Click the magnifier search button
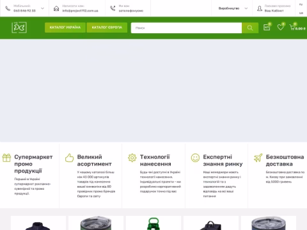This screenshot has width=307, height=230. click(x=250, y=28)
